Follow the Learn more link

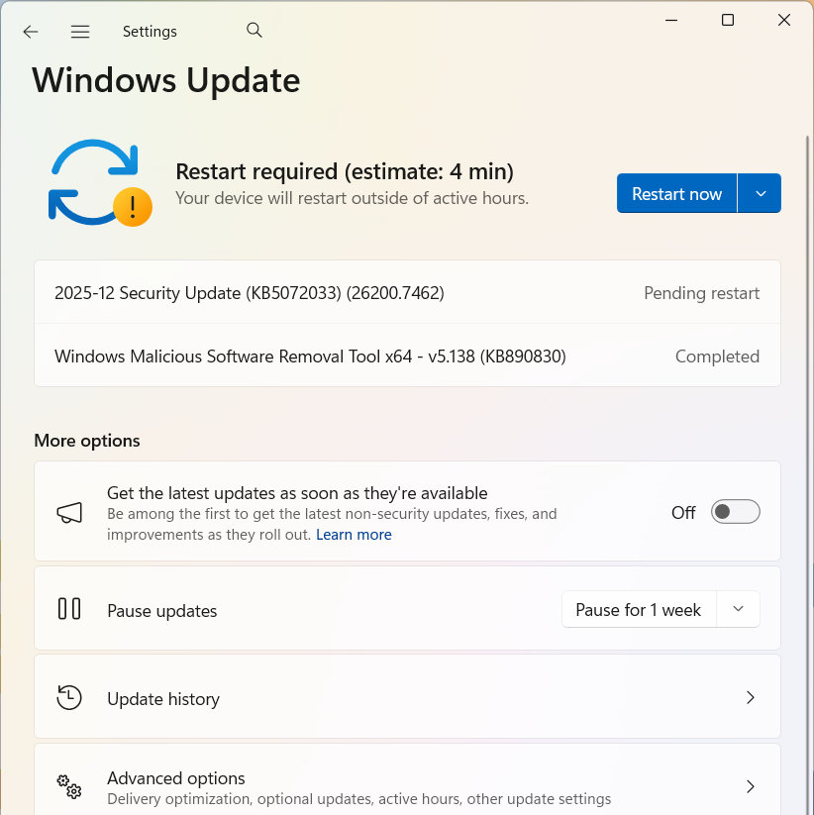(x=354, y=535)
